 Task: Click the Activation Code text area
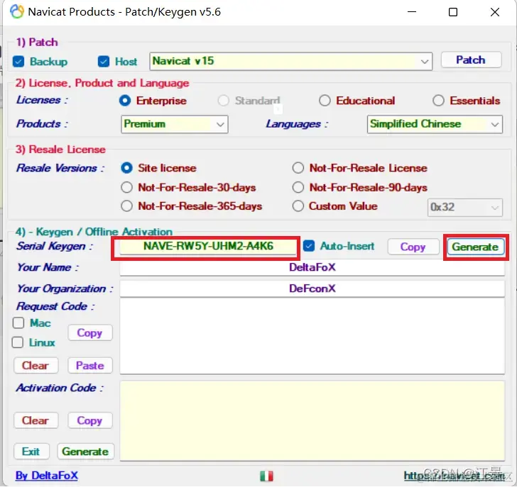(312, 420)
